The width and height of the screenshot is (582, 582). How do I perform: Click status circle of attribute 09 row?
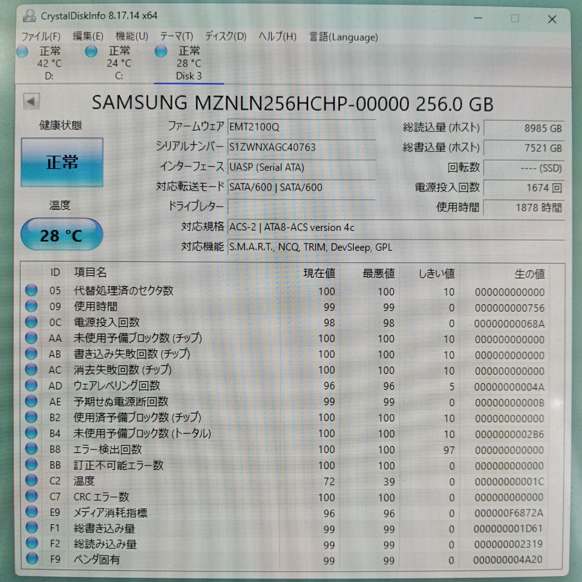(32, 307)
